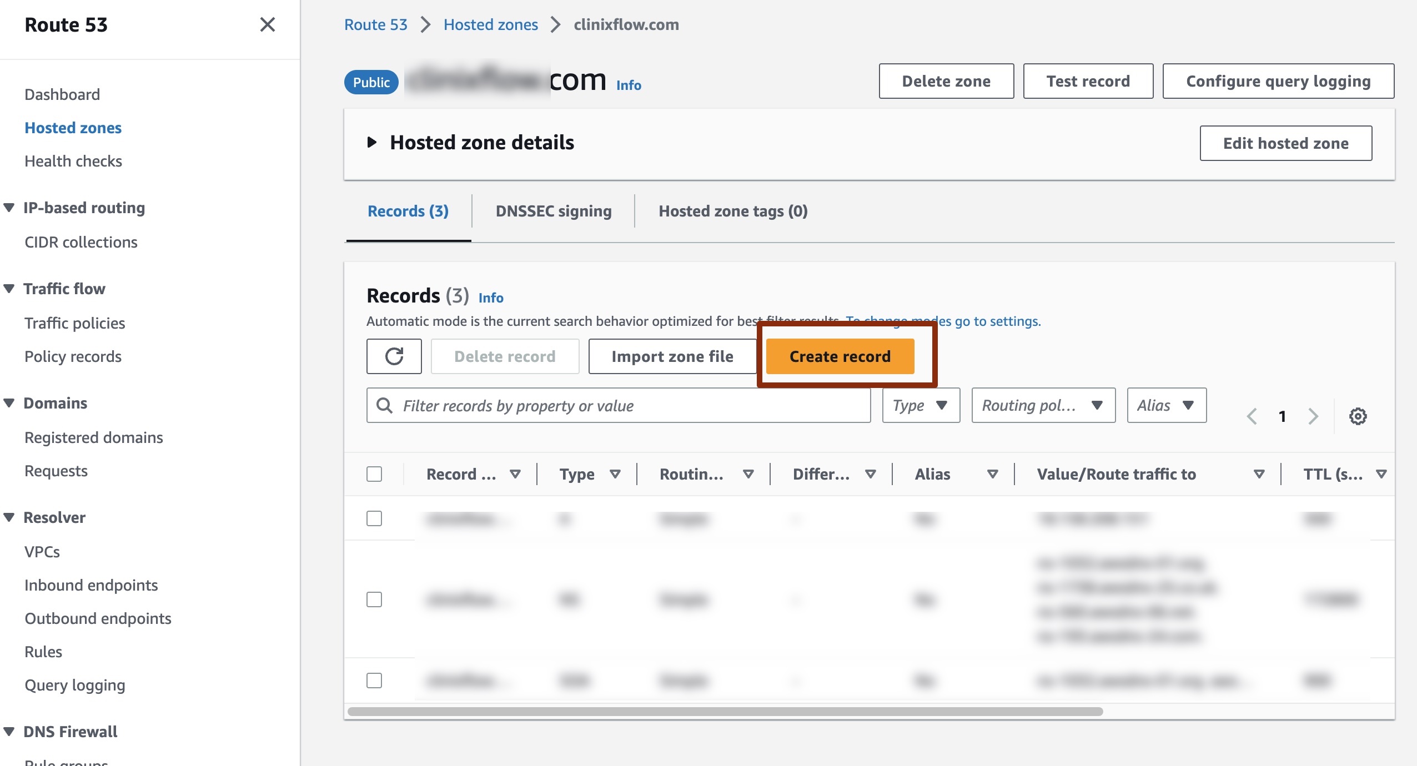Viewport: 1417px width, 766px height.
Task: Follow the go to settings link
Action: (943, 321)
